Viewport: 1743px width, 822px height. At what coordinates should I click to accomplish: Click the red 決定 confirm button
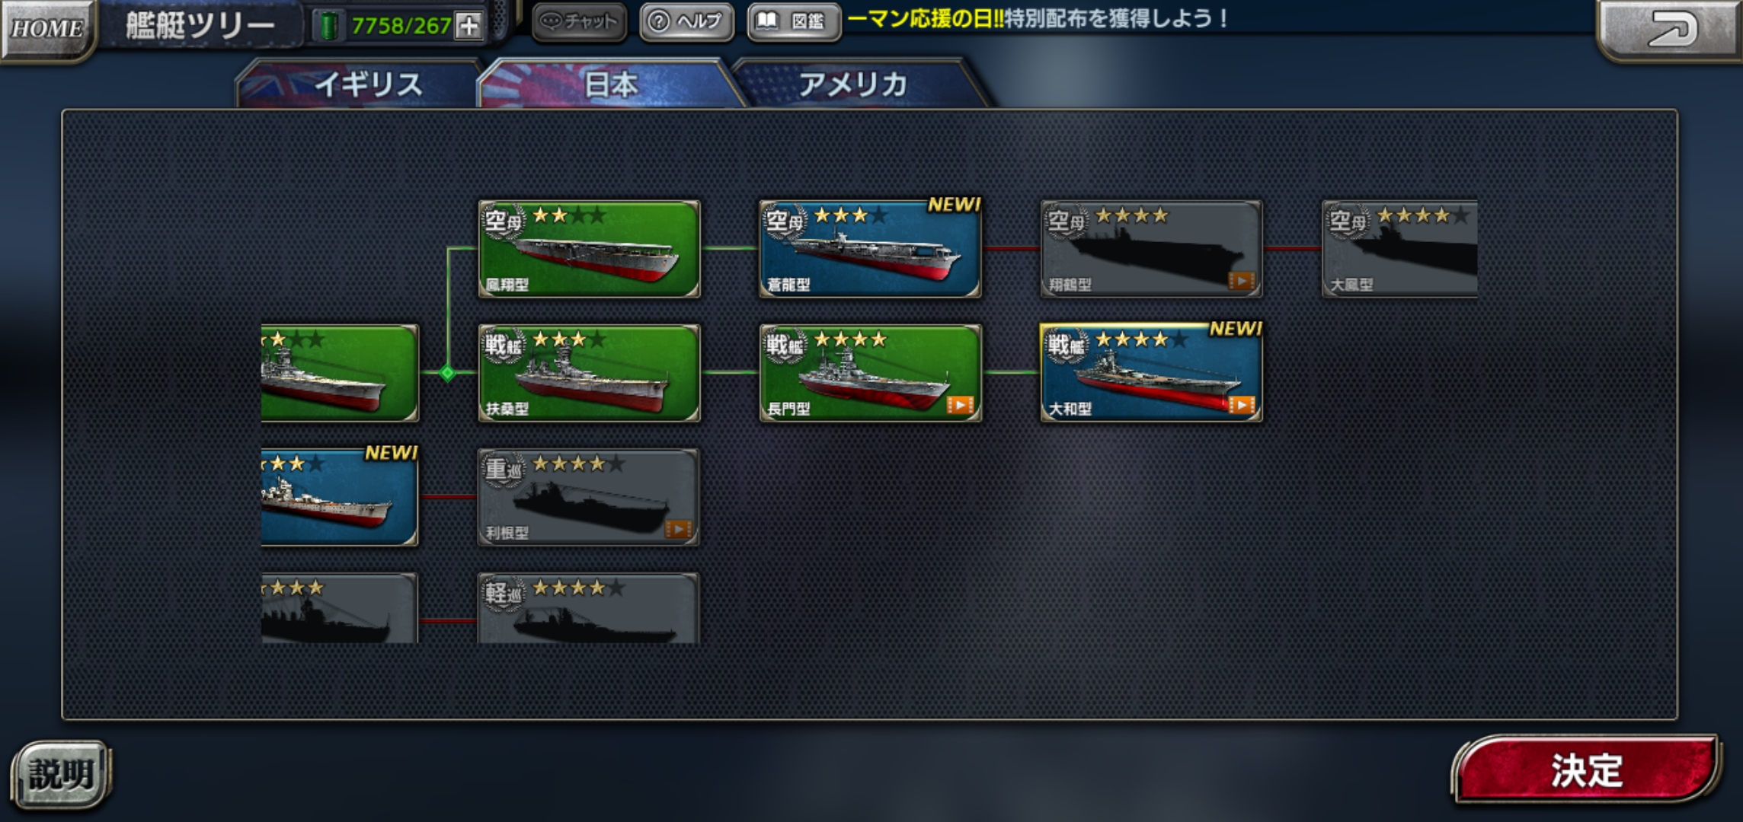[x=1587, y=770]
